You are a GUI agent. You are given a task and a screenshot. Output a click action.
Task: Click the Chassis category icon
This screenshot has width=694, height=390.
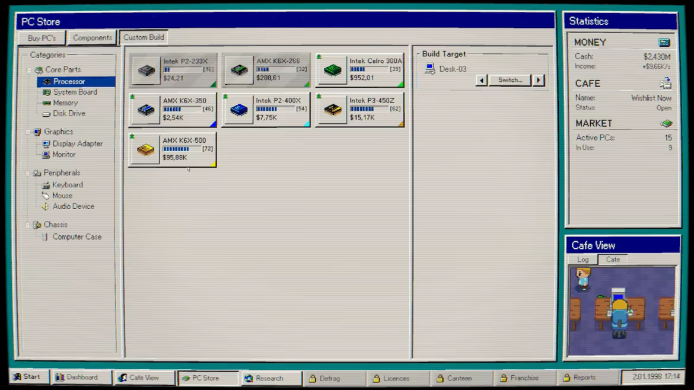point(37,225)
